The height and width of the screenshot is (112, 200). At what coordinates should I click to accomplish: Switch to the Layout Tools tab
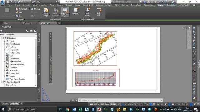[x=183, y=5]
